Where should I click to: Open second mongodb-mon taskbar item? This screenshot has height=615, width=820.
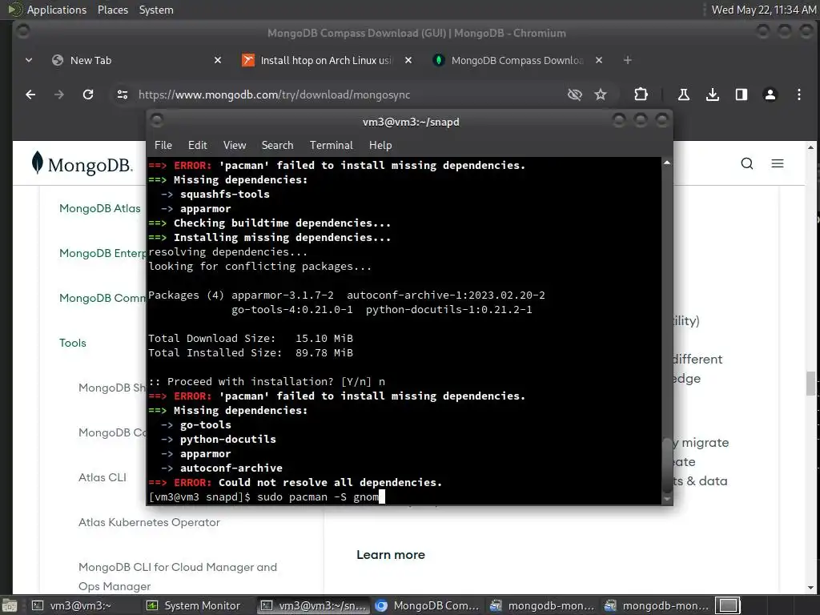(x=657, y=605)
